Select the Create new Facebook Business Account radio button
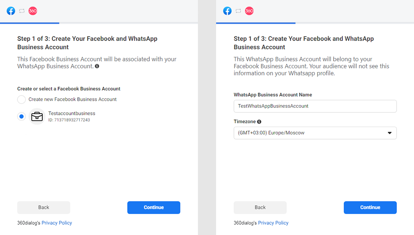The image size is (414, 235). (x=21, y=99)
